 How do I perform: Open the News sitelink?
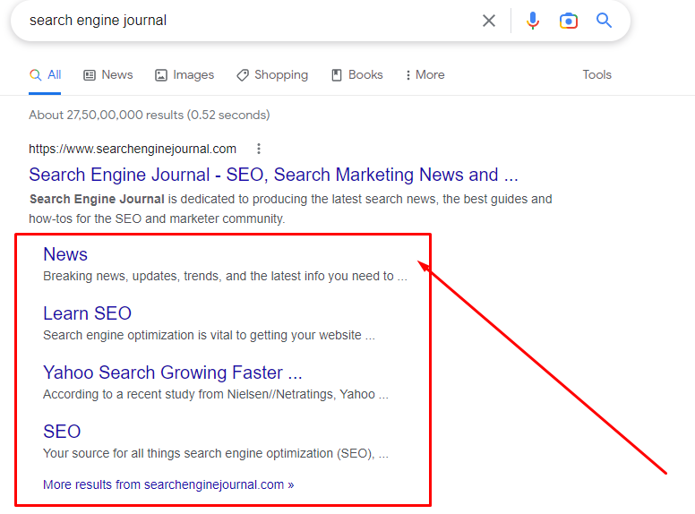[x=65, y=254]
